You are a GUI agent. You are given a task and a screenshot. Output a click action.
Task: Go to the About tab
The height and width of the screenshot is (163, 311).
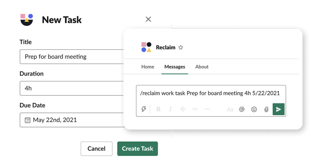(x=202, y=67)
